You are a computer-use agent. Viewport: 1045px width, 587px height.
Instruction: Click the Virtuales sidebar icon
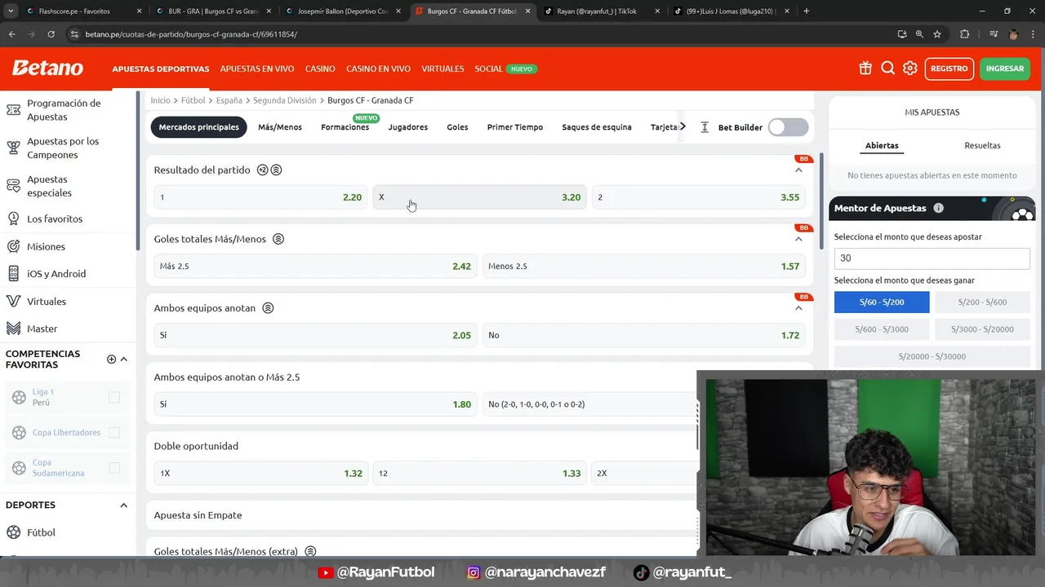point(13,301)
